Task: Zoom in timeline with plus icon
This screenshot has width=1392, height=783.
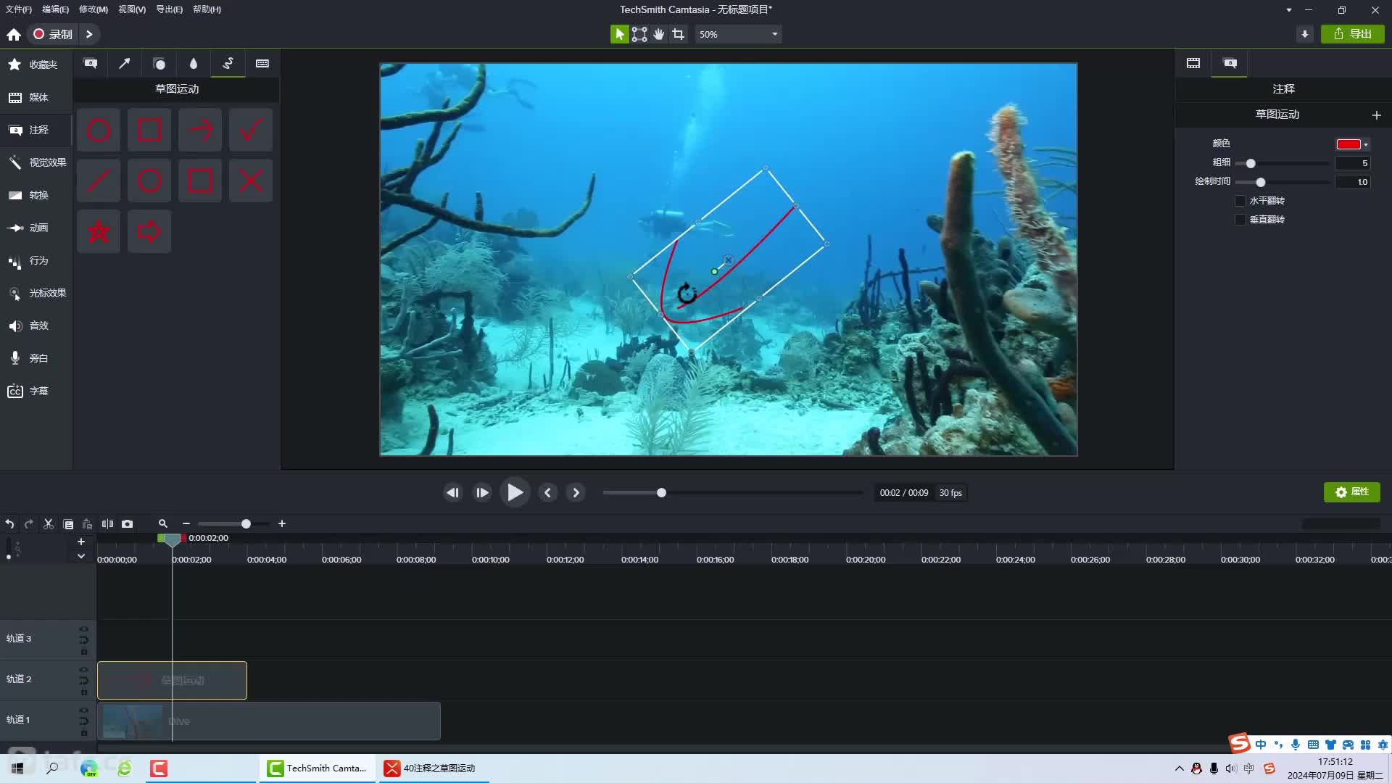Action: point(282,523)
